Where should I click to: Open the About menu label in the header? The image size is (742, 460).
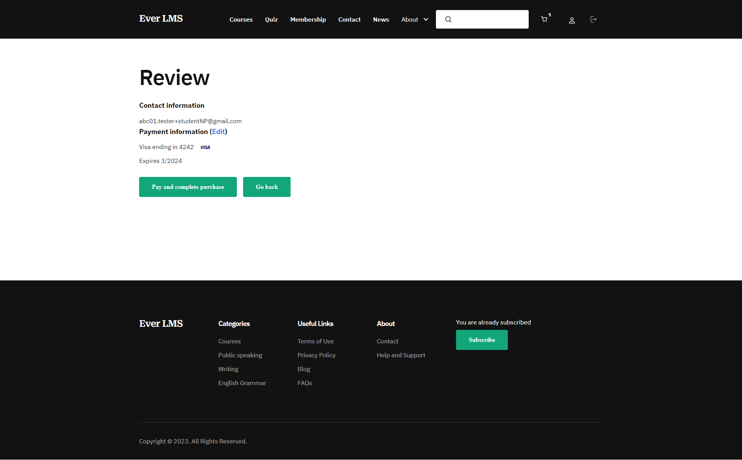coord(410,19)
